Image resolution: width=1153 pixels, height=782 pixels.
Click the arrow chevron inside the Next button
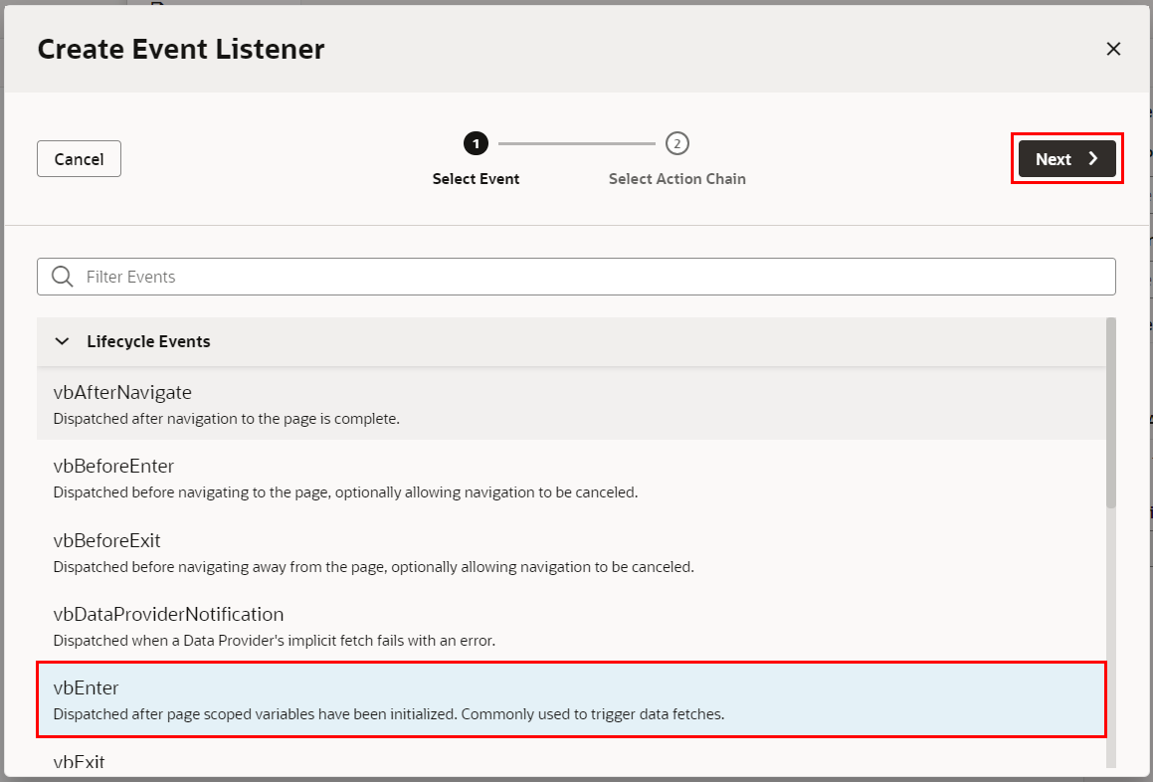1093,159
